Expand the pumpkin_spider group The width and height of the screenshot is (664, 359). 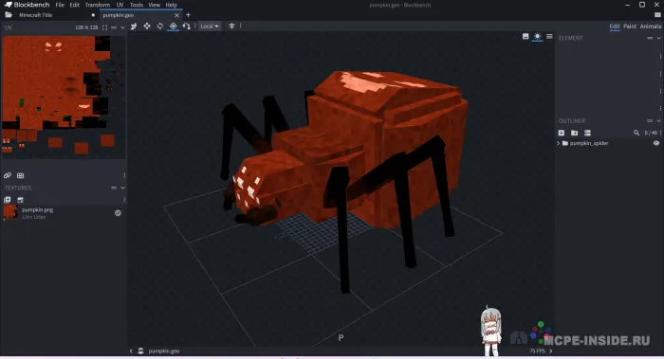[x=558, y=143]
